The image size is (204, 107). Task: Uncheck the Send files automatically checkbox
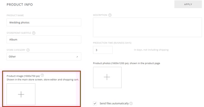coord(95,103)
